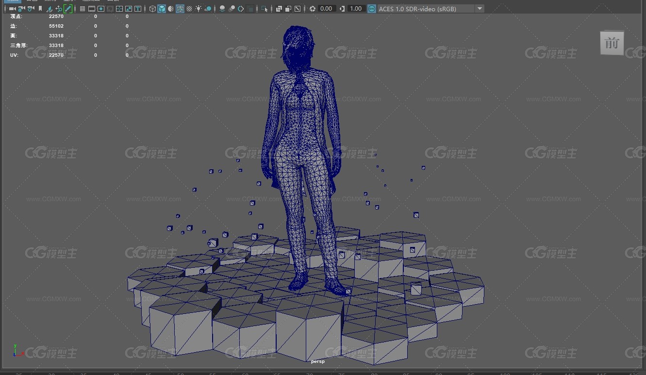Click the '55102' value in the 边 row
The width and height of the screenshot is (646, 375).
(56, 26)
